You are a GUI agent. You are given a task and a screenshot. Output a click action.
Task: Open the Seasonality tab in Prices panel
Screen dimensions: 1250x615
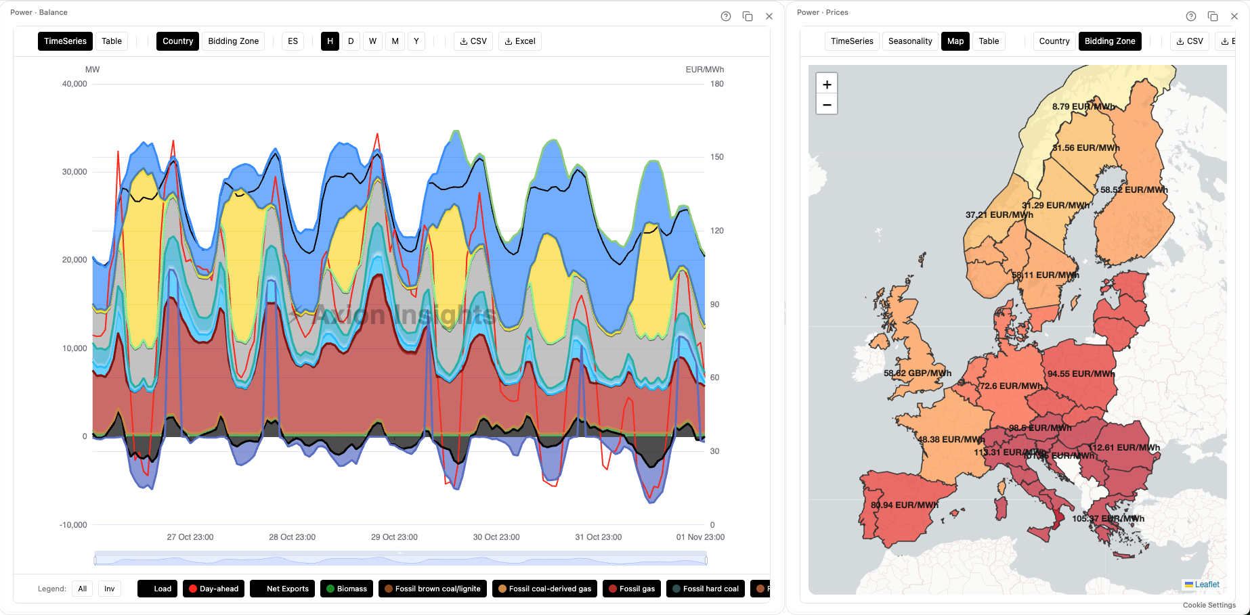[x=910, y=41]
